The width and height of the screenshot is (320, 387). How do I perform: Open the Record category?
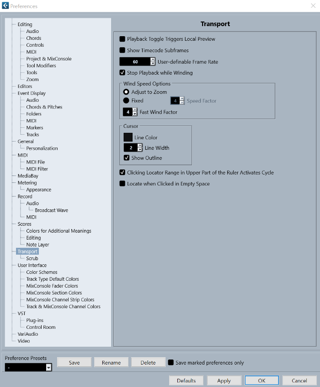[x=25, y=196]
